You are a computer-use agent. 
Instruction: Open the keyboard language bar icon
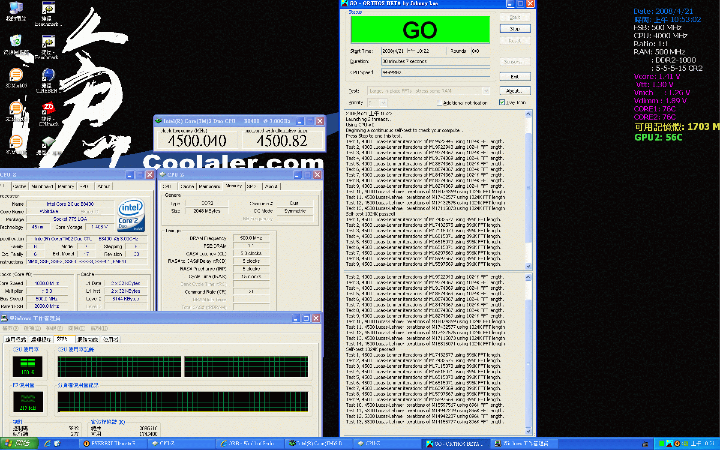tap(645, 444)
